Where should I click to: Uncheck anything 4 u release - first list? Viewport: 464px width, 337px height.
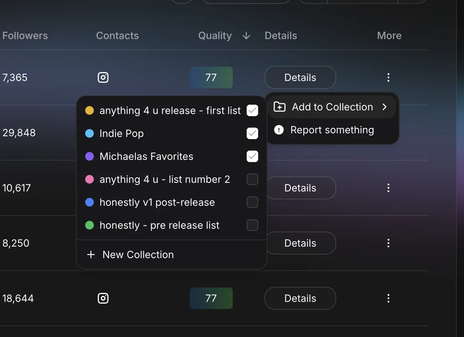[x=252, y=110]
